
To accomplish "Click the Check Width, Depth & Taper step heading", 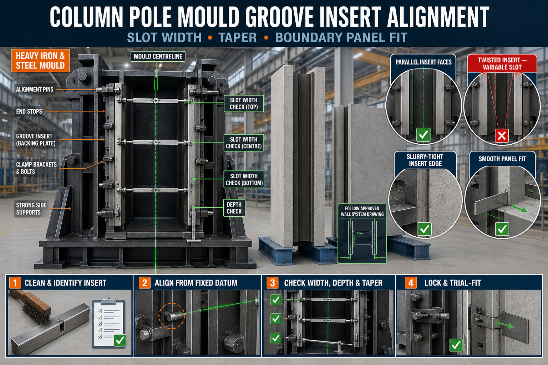I will coord(333,283).
